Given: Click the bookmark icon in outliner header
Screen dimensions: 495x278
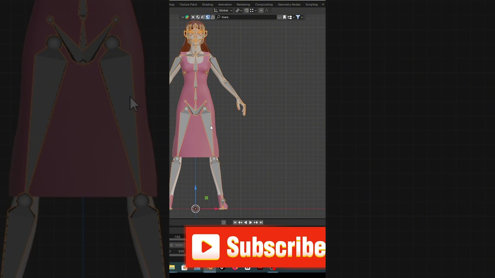Looking at the screenshot, I should (x=284, y=17).
